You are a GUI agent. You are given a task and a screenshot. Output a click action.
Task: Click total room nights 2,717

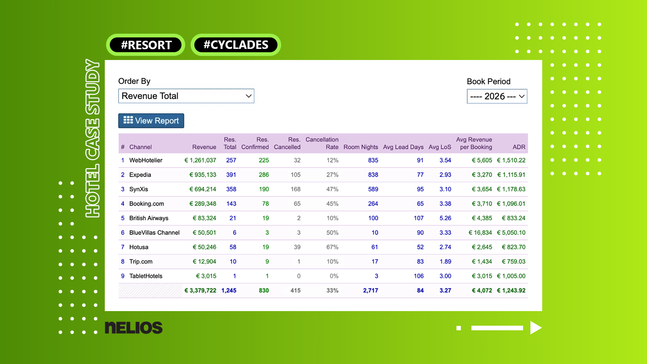pos(371,291)
